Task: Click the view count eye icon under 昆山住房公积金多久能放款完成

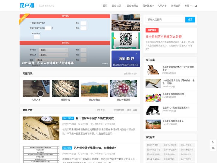Action: point(92,124)
